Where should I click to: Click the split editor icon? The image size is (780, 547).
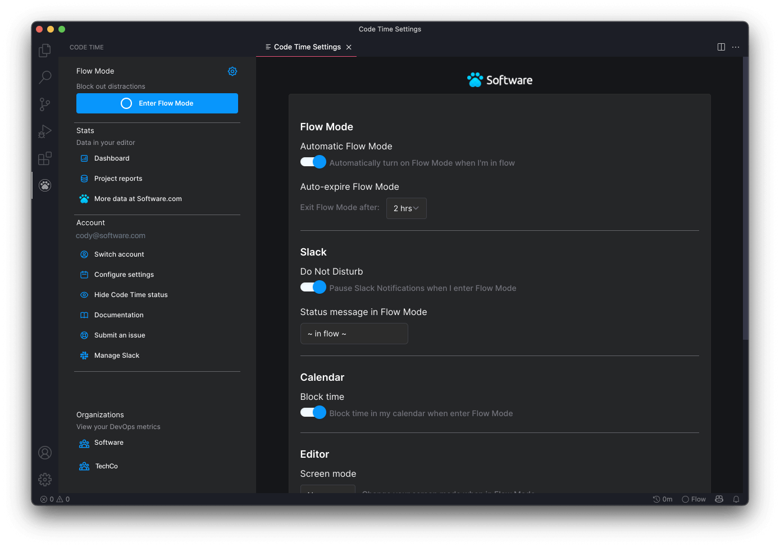click(x=721, y=47)
